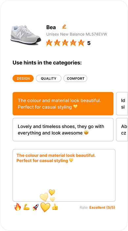Choose the hint about colour and material
The width and height of the screenshot is (128, 231).
[63, 104]
